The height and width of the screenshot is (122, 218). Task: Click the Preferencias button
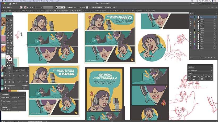pos(108,7)
